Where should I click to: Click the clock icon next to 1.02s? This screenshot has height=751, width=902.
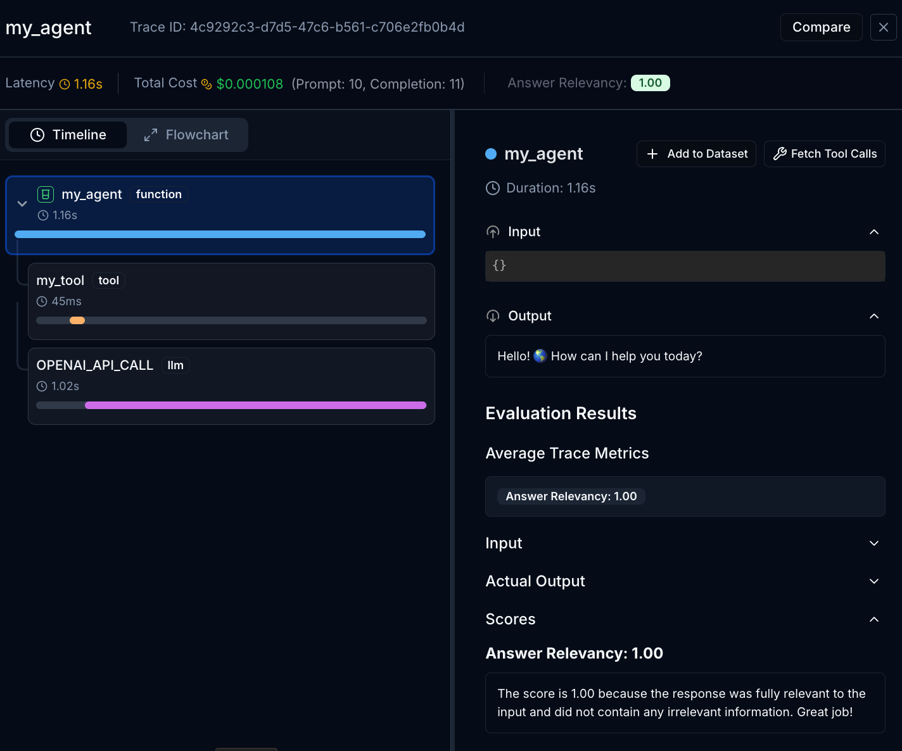(x=42, y=386)
